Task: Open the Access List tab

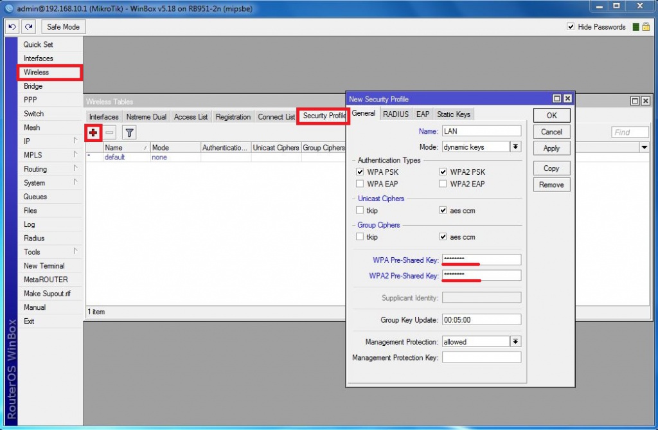Action: pos(191,117)
